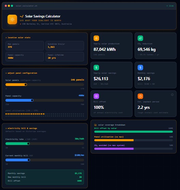
Task: Click the $2,176 value on Monthly savings card
Action: (144, 79)
